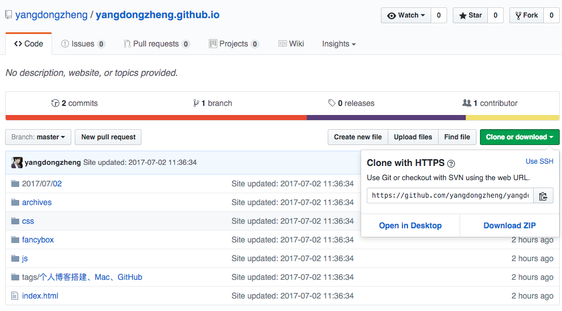Expand the Insights dropdown tab
This screenshot has width=562, height=311.
tap(338, 44)
